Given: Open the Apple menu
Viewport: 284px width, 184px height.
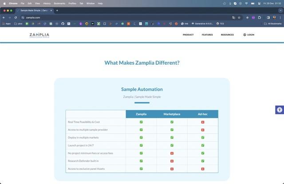Looking at the screenshot, I should (4, 4).
